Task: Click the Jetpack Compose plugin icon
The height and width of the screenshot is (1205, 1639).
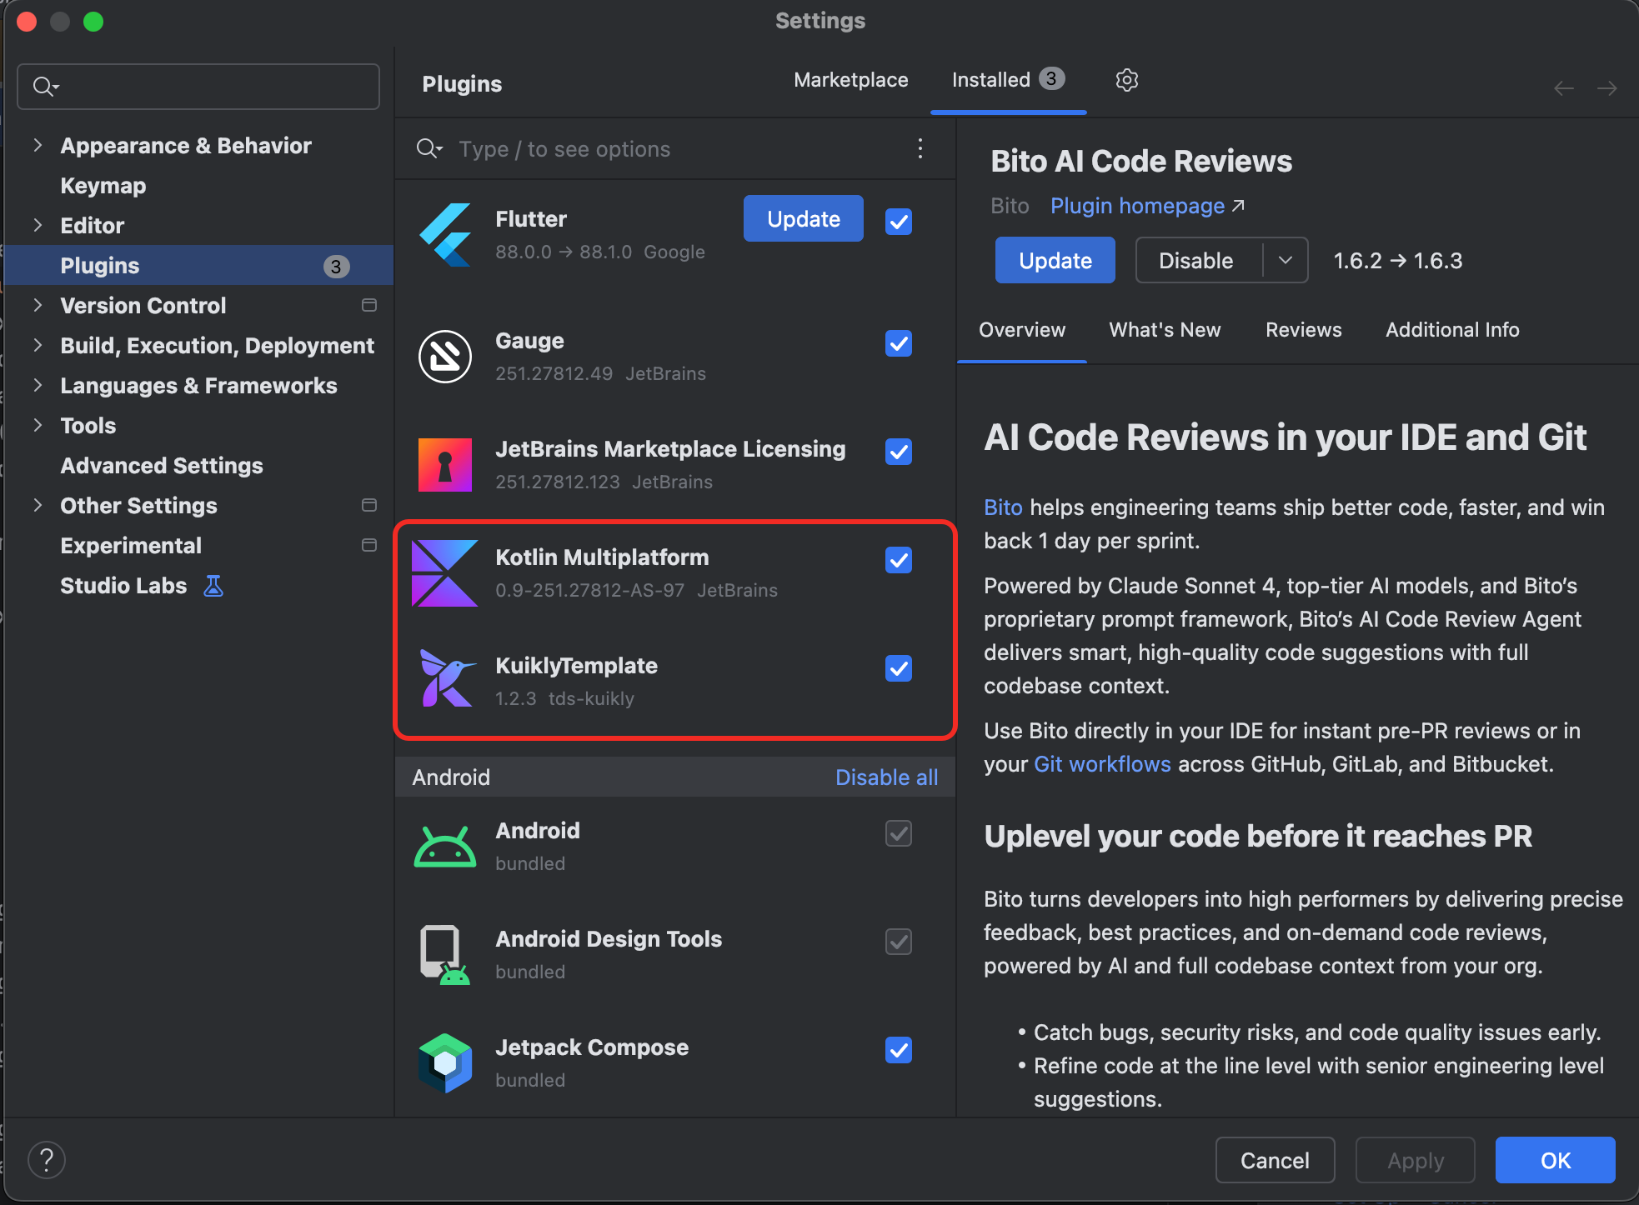Action: click(x=445, y=1062)
